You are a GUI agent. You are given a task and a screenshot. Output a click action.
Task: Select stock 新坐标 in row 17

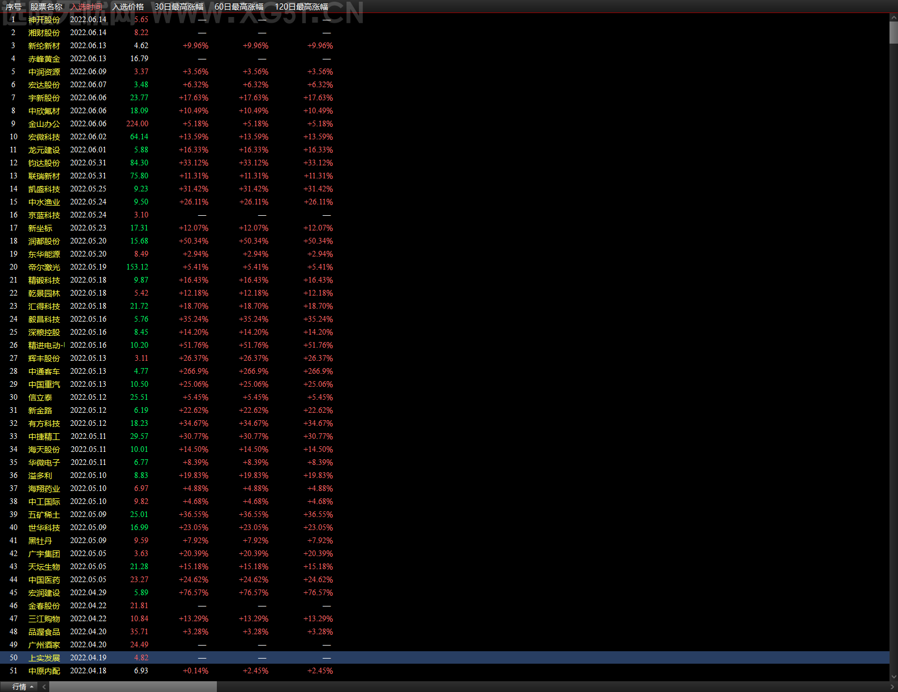(40, 228)
